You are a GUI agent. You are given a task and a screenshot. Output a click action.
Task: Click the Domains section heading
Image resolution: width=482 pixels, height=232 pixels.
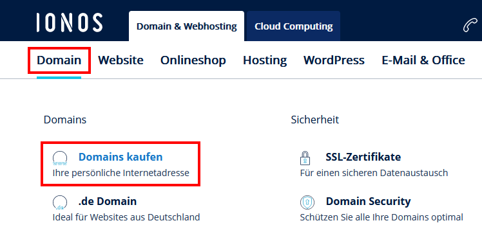click(65, 120)
